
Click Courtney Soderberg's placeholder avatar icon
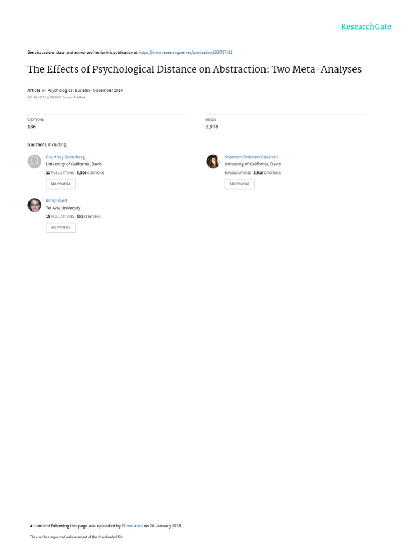click(x=34, y=161)
